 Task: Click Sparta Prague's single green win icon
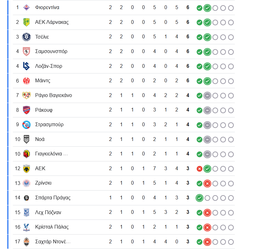pyautogui.click(x=199, y=198)
